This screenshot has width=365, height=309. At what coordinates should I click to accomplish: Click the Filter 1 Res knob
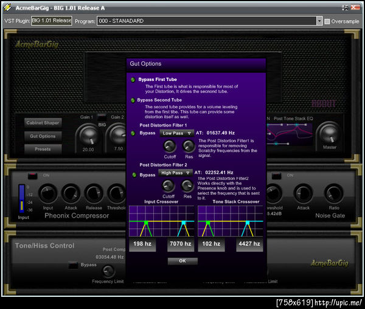point(189,146)
